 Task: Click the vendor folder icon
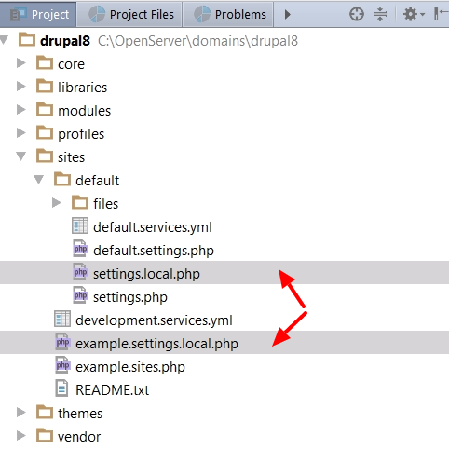click(x=45, y=435)
